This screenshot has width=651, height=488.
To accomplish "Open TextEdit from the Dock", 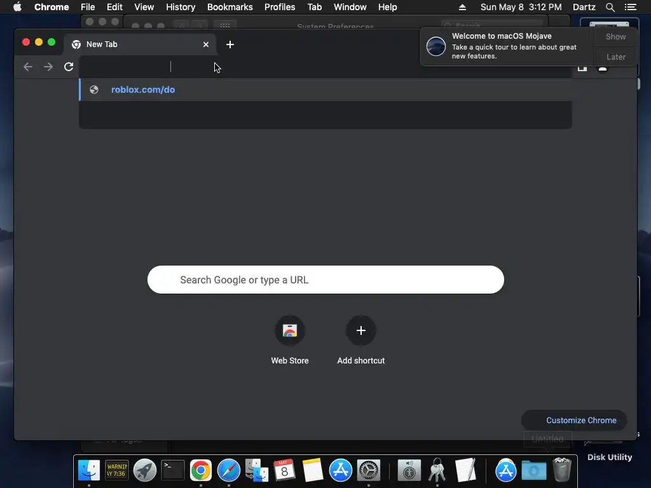I will pyautogui.click(x=465, y=470).
